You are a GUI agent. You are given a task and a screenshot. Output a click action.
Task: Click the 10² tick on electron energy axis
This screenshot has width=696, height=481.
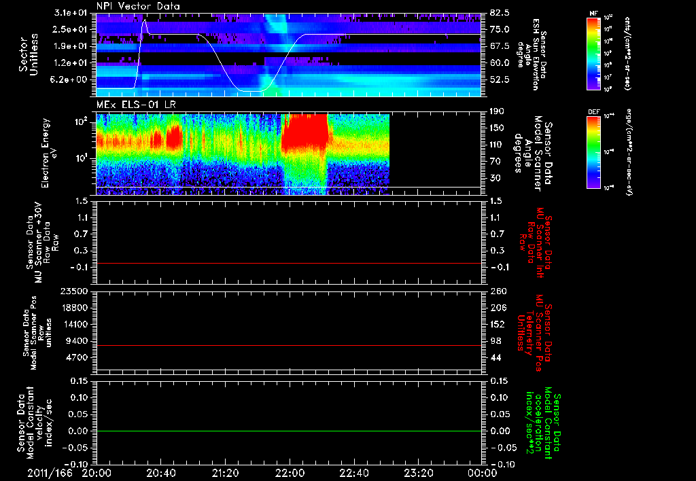tap(81, 121)
